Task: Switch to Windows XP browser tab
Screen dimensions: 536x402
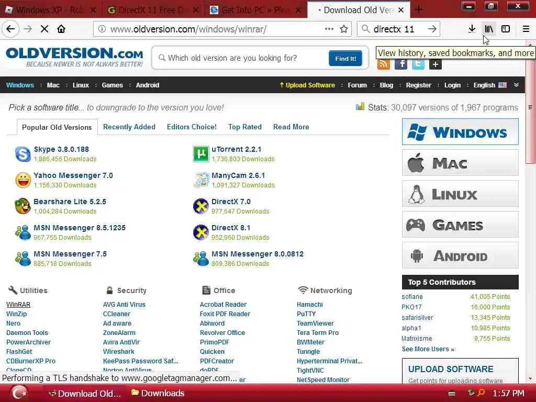Action: pyautogui.click(x=50, y=10)
